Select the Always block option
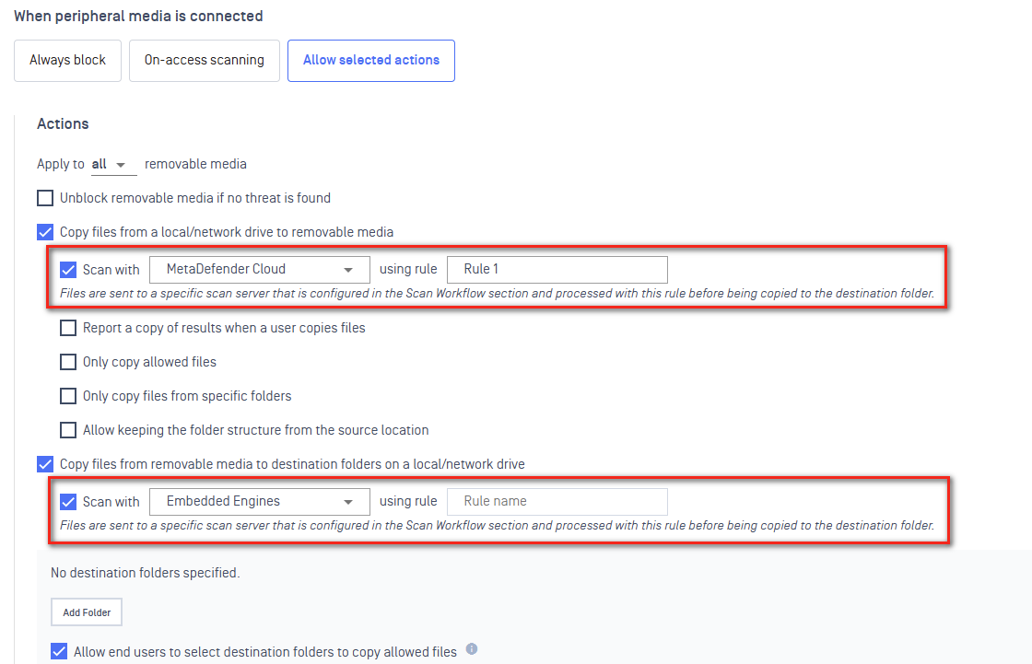This screenshot has height=664, width=1032. tap(68, 61)
